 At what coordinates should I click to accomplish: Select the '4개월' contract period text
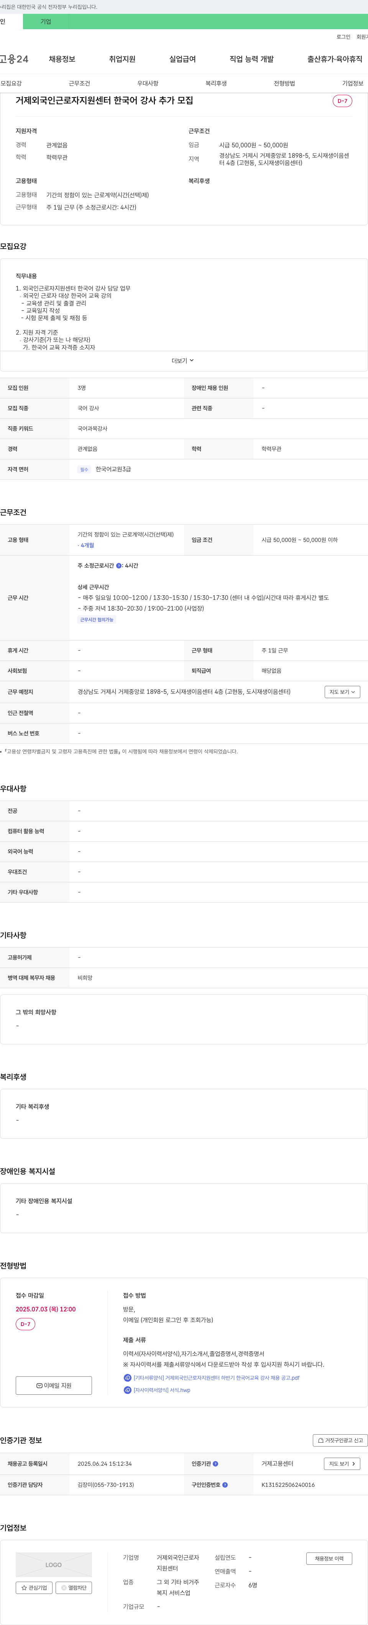(86, 545)
